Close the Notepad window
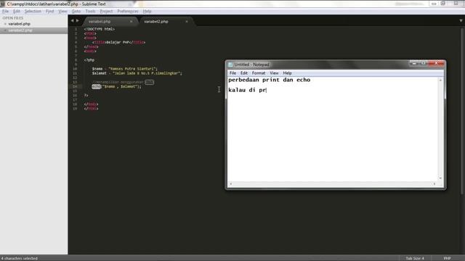Viewport: 465px width, 261px height. tap(436, 63)
